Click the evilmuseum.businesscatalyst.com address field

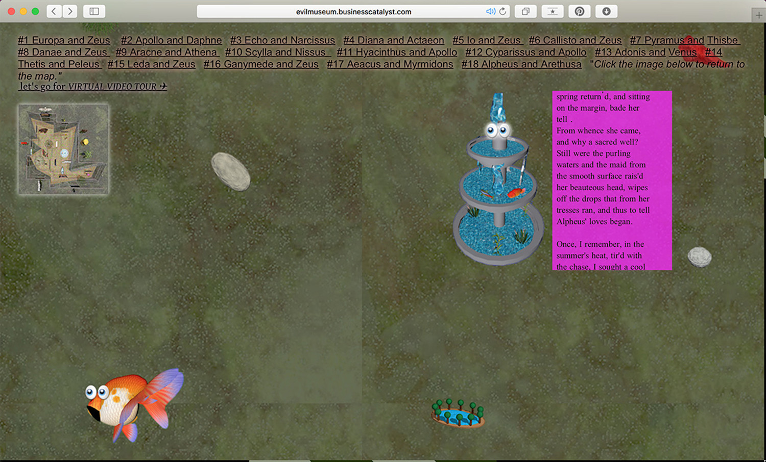click(x=353, y=11)
